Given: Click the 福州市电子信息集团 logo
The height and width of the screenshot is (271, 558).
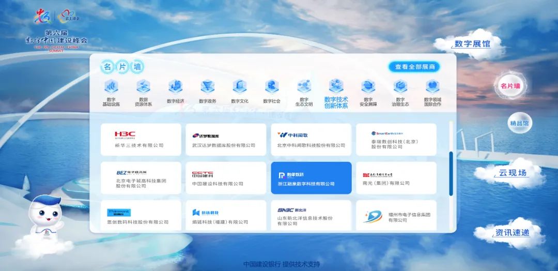Looking at the screenshot, I should (373, 216).
